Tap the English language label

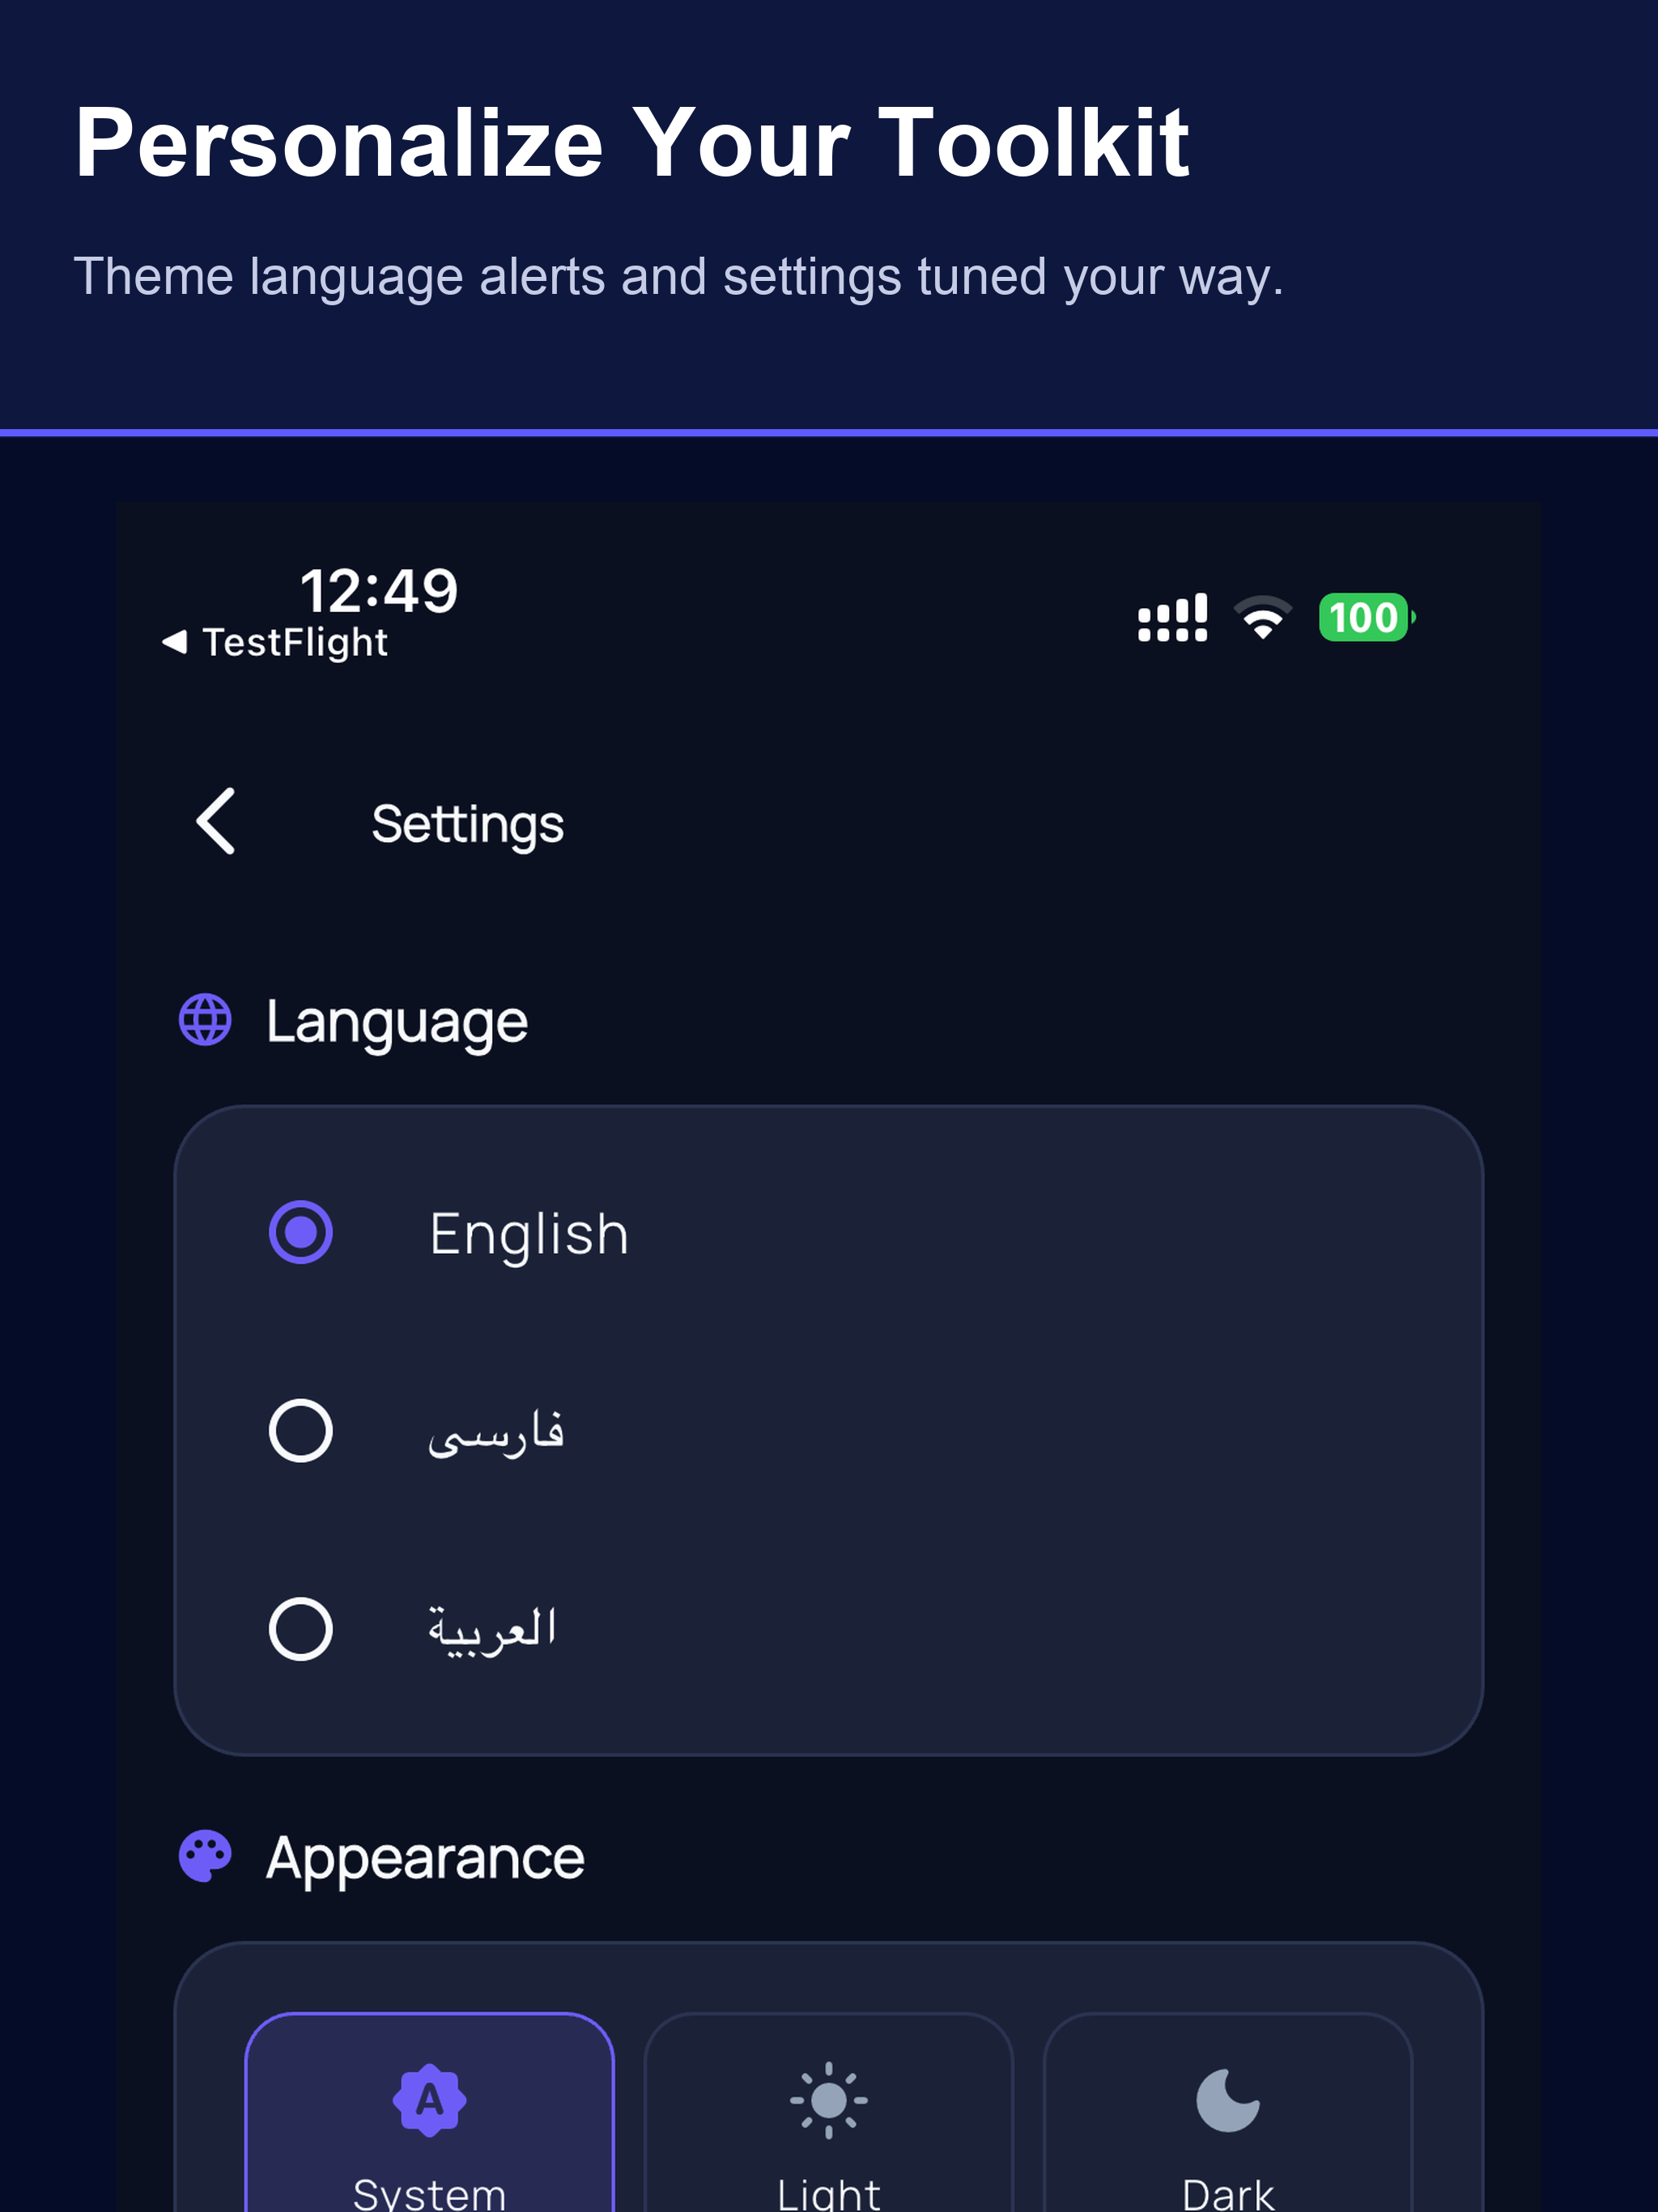tap(529, 1234)
